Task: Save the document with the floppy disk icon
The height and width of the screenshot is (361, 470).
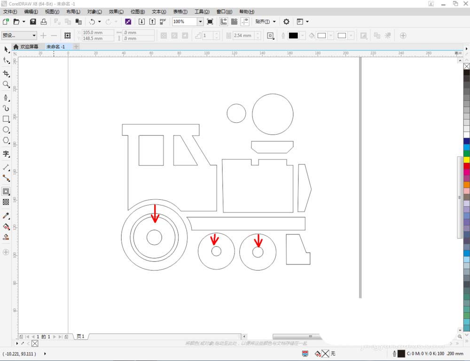Action: pos(33,22)
